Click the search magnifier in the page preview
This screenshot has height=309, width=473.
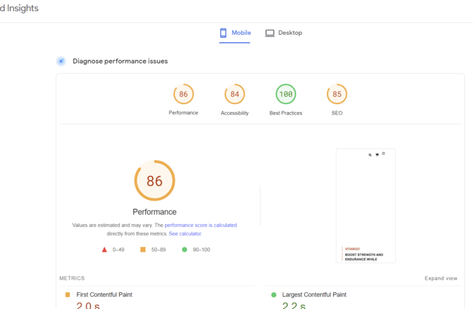point(370,154)
